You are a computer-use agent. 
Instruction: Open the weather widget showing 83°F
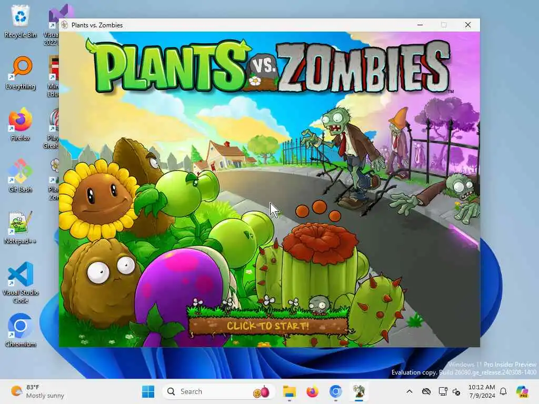[37, 391]
